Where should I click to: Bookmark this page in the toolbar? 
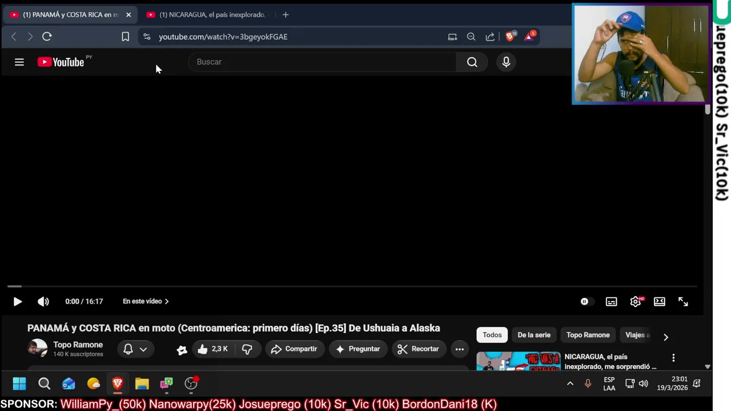click(125, 37)
